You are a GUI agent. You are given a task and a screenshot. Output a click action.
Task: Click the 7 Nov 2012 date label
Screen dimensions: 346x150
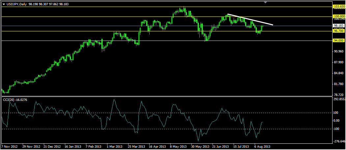(9, 147)
